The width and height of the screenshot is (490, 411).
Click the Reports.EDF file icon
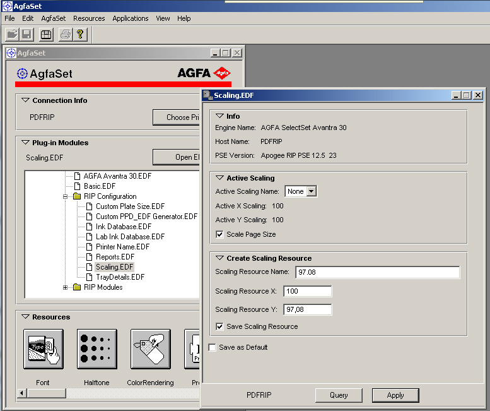pyautogui.click(x=89, y=257)
